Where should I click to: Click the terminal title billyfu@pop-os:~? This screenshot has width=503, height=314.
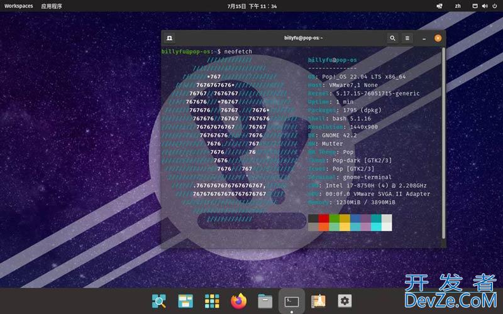coord(303,38)
